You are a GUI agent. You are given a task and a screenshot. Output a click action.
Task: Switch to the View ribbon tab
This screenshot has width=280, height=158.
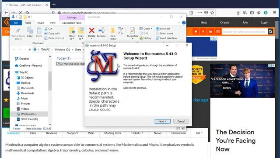pos(52,23)
